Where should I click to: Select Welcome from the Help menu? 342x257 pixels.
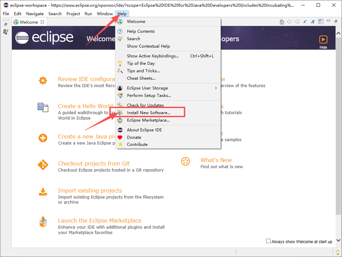coord(168,22)
